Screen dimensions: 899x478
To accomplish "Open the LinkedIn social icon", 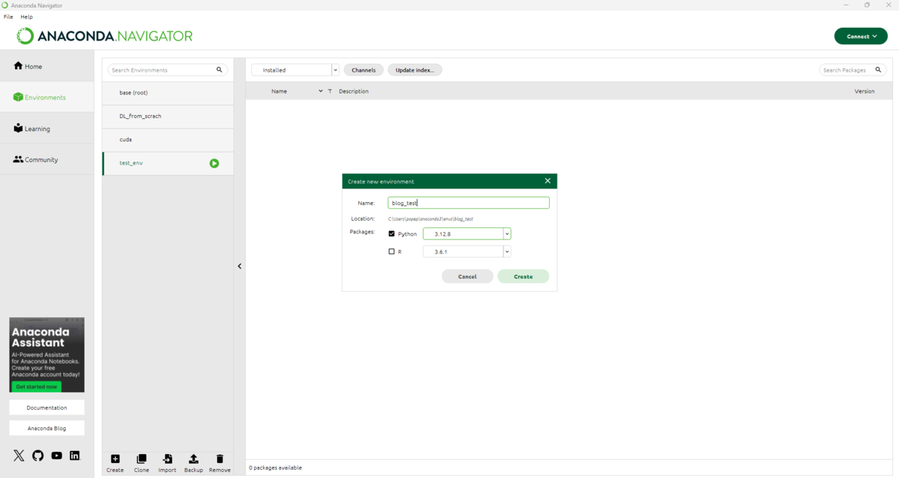I will tap(74, 456).
